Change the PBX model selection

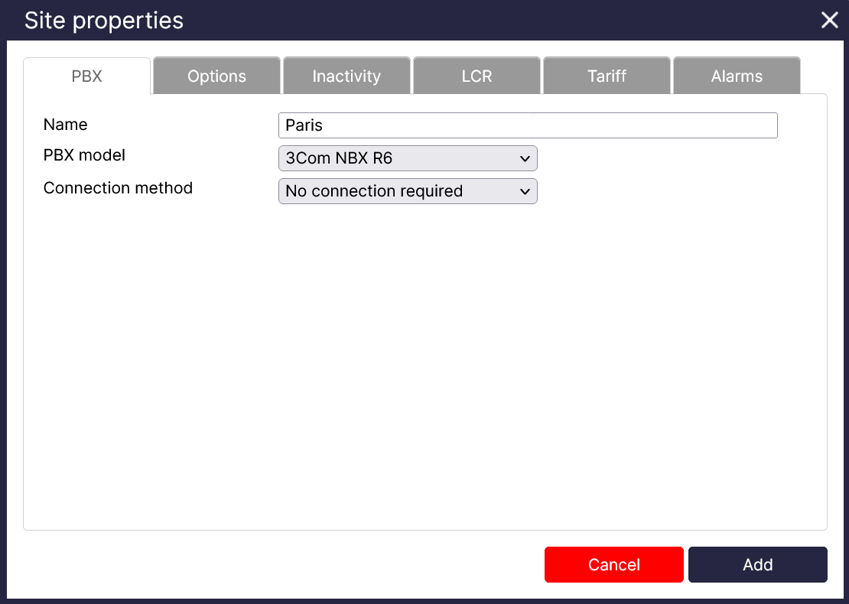[x=408, y=158]
